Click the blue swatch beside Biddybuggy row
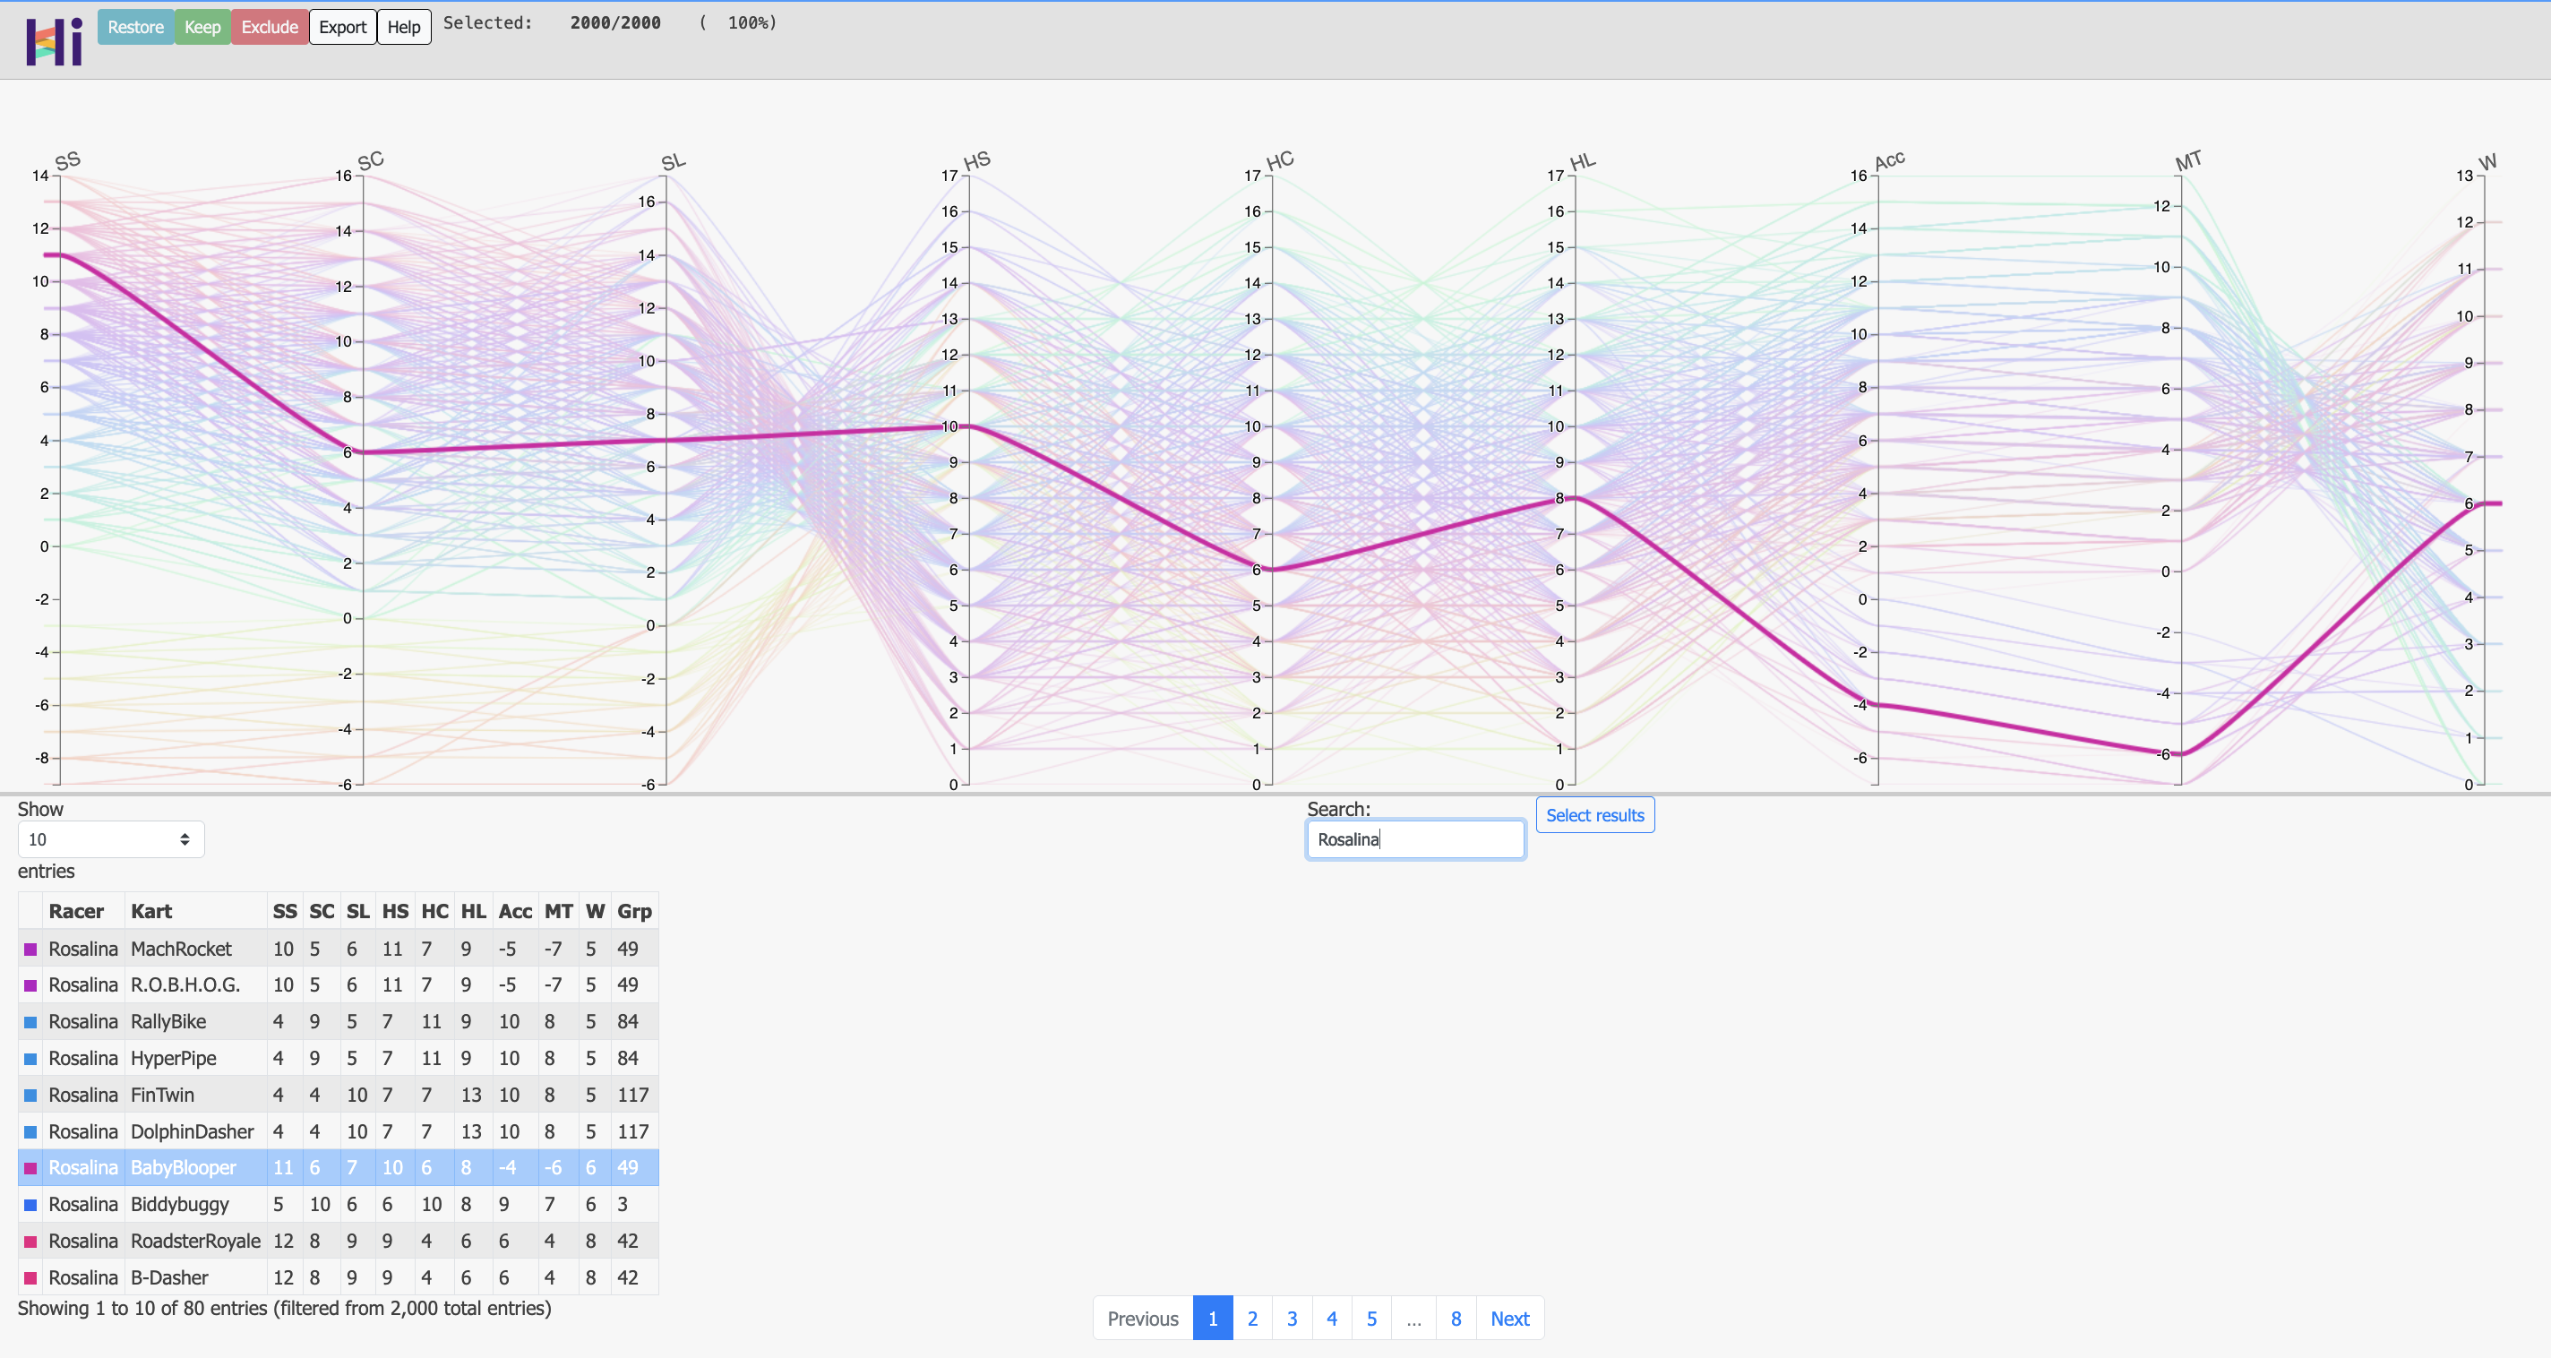2551x1358 pixels. point(30,1205)
